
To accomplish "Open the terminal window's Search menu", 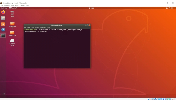I will 37,28.
